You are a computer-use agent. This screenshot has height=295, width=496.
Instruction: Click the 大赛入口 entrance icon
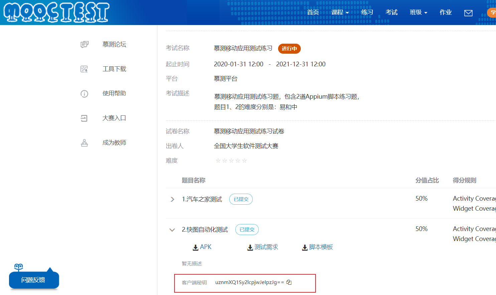click(x=84, y=118)
